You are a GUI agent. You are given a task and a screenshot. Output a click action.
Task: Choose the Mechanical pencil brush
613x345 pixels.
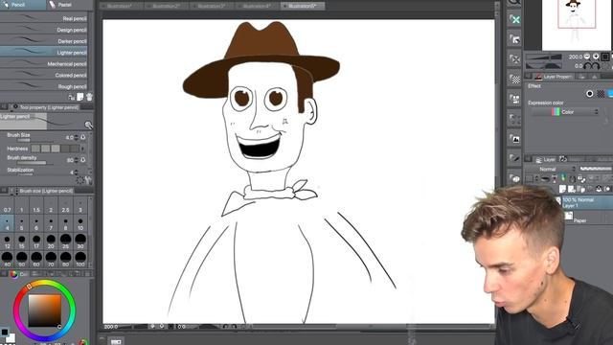click(x=44, y=63)
